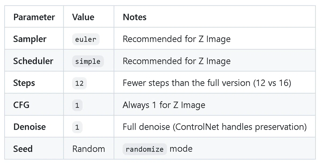Click the 'Notes' column header
322x164 pixels.
pyautogui.click(x=134, y=17)
